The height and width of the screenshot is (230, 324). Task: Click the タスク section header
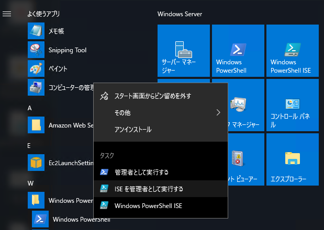(x=107, y=156)
